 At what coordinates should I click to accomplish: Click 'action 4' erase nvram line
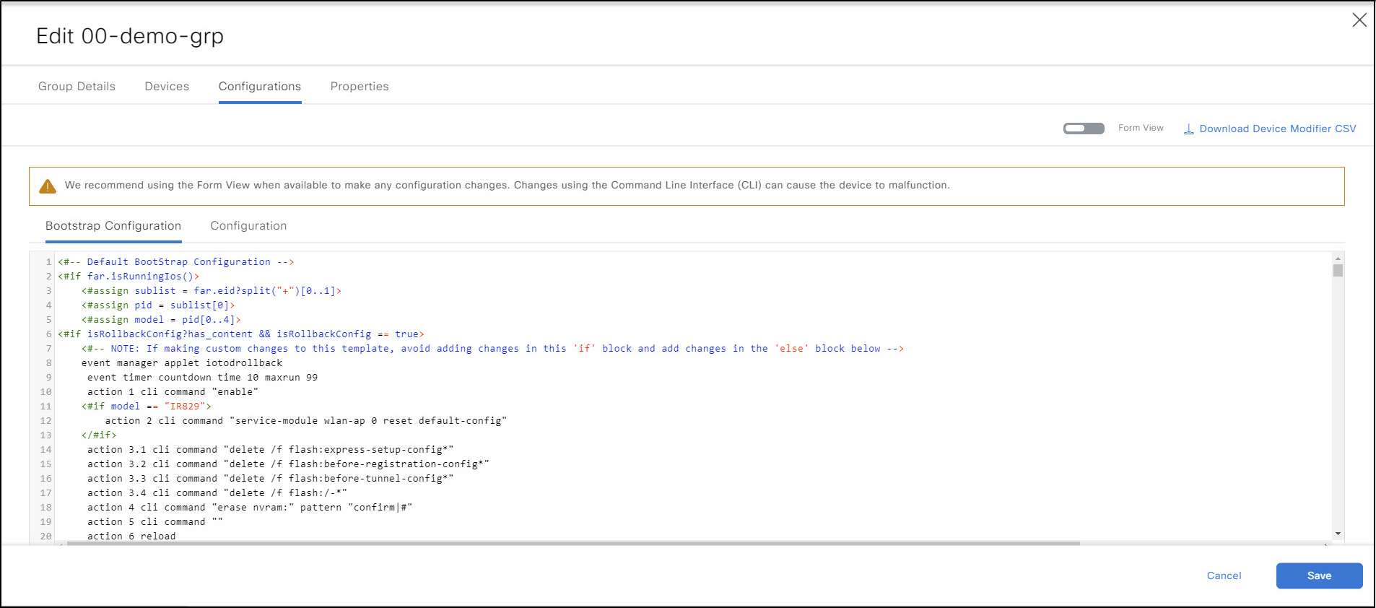(x=250, y=507)
